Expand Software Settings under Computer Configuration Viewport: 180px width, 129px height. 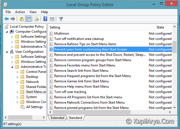click(12, 37)
